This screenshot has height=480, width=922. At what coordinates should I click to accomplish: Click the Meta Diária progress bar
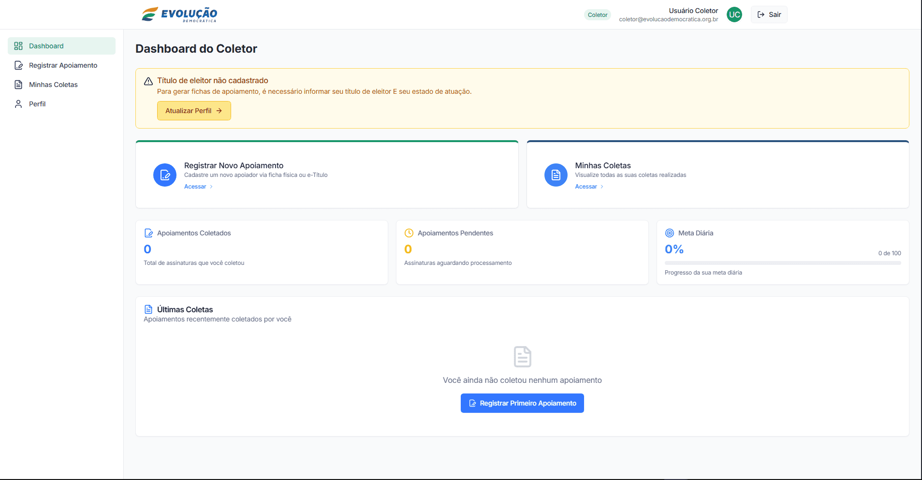pos(782,263)
